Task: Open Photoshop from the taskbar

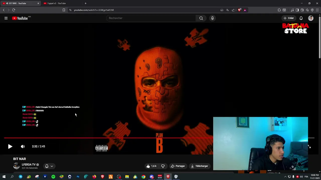Action: point(78,177)
